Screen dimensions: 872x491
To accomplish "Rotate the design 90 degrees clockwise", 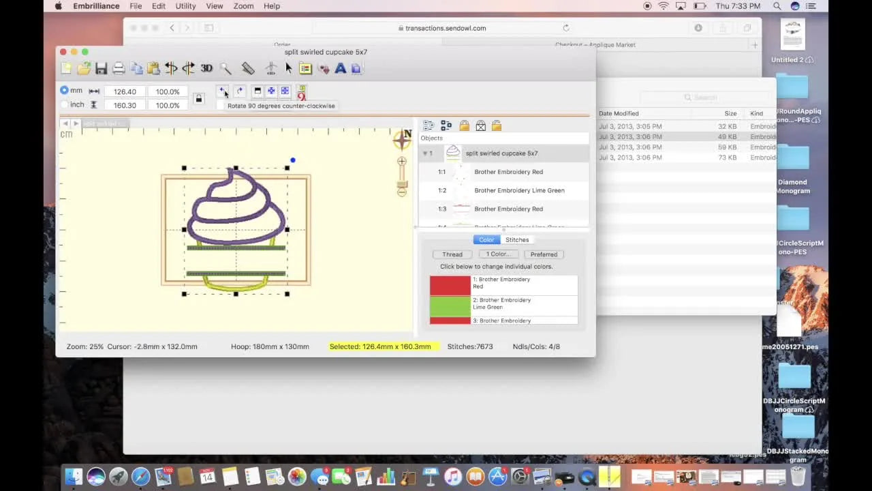I will (x=239, y=91).
